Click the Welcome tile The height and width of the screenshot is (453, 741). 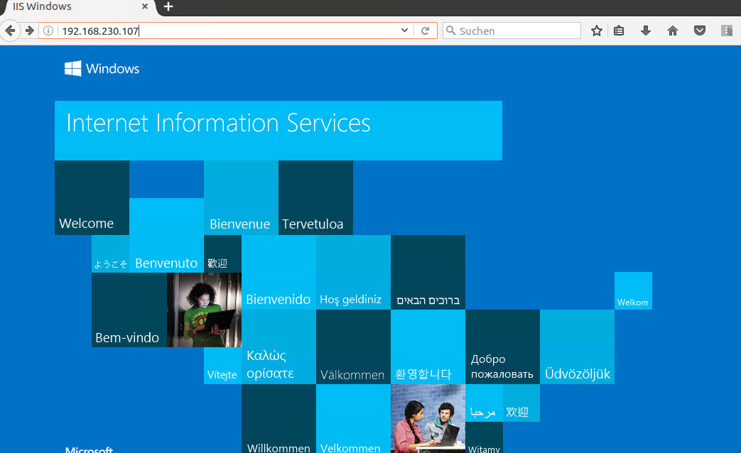click(x=92, y=198)
